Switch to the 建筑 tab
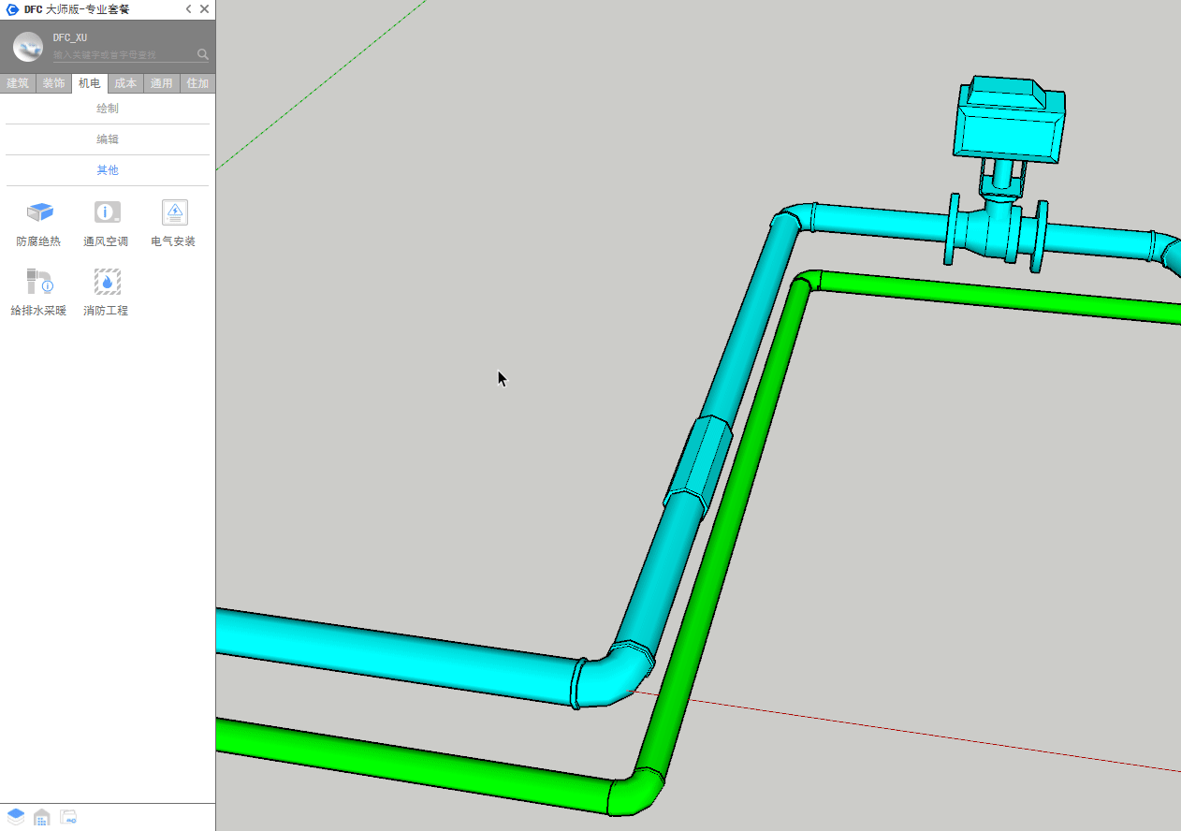This screenshot has height=831, width=1181. 18,83
